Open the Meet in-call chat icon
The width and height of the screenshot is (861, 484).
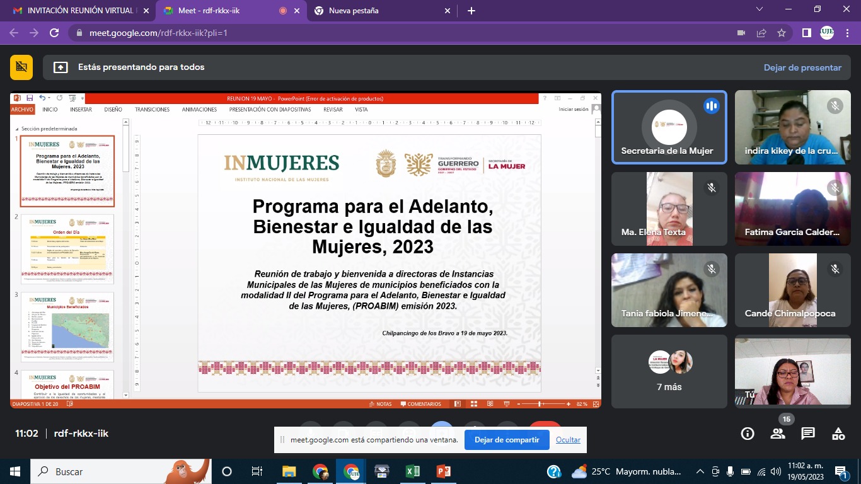[x=807, y=434]
